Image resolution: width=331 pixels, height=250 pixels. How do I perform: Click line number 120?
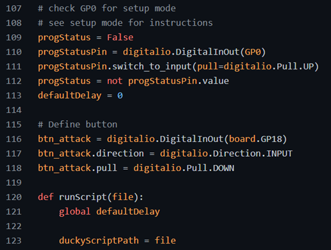point(13,197)
